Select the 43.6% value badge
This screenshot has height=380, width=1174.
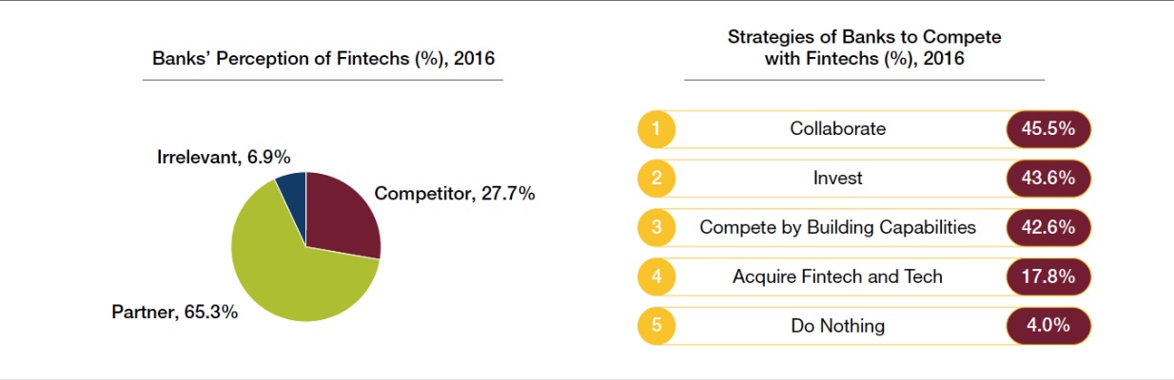pos(1048,179)
